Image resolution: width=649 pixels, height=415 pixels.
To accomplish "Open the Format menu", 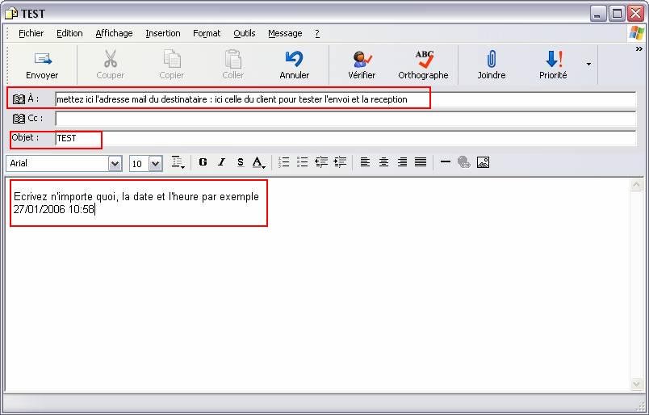I will [207, 34].
